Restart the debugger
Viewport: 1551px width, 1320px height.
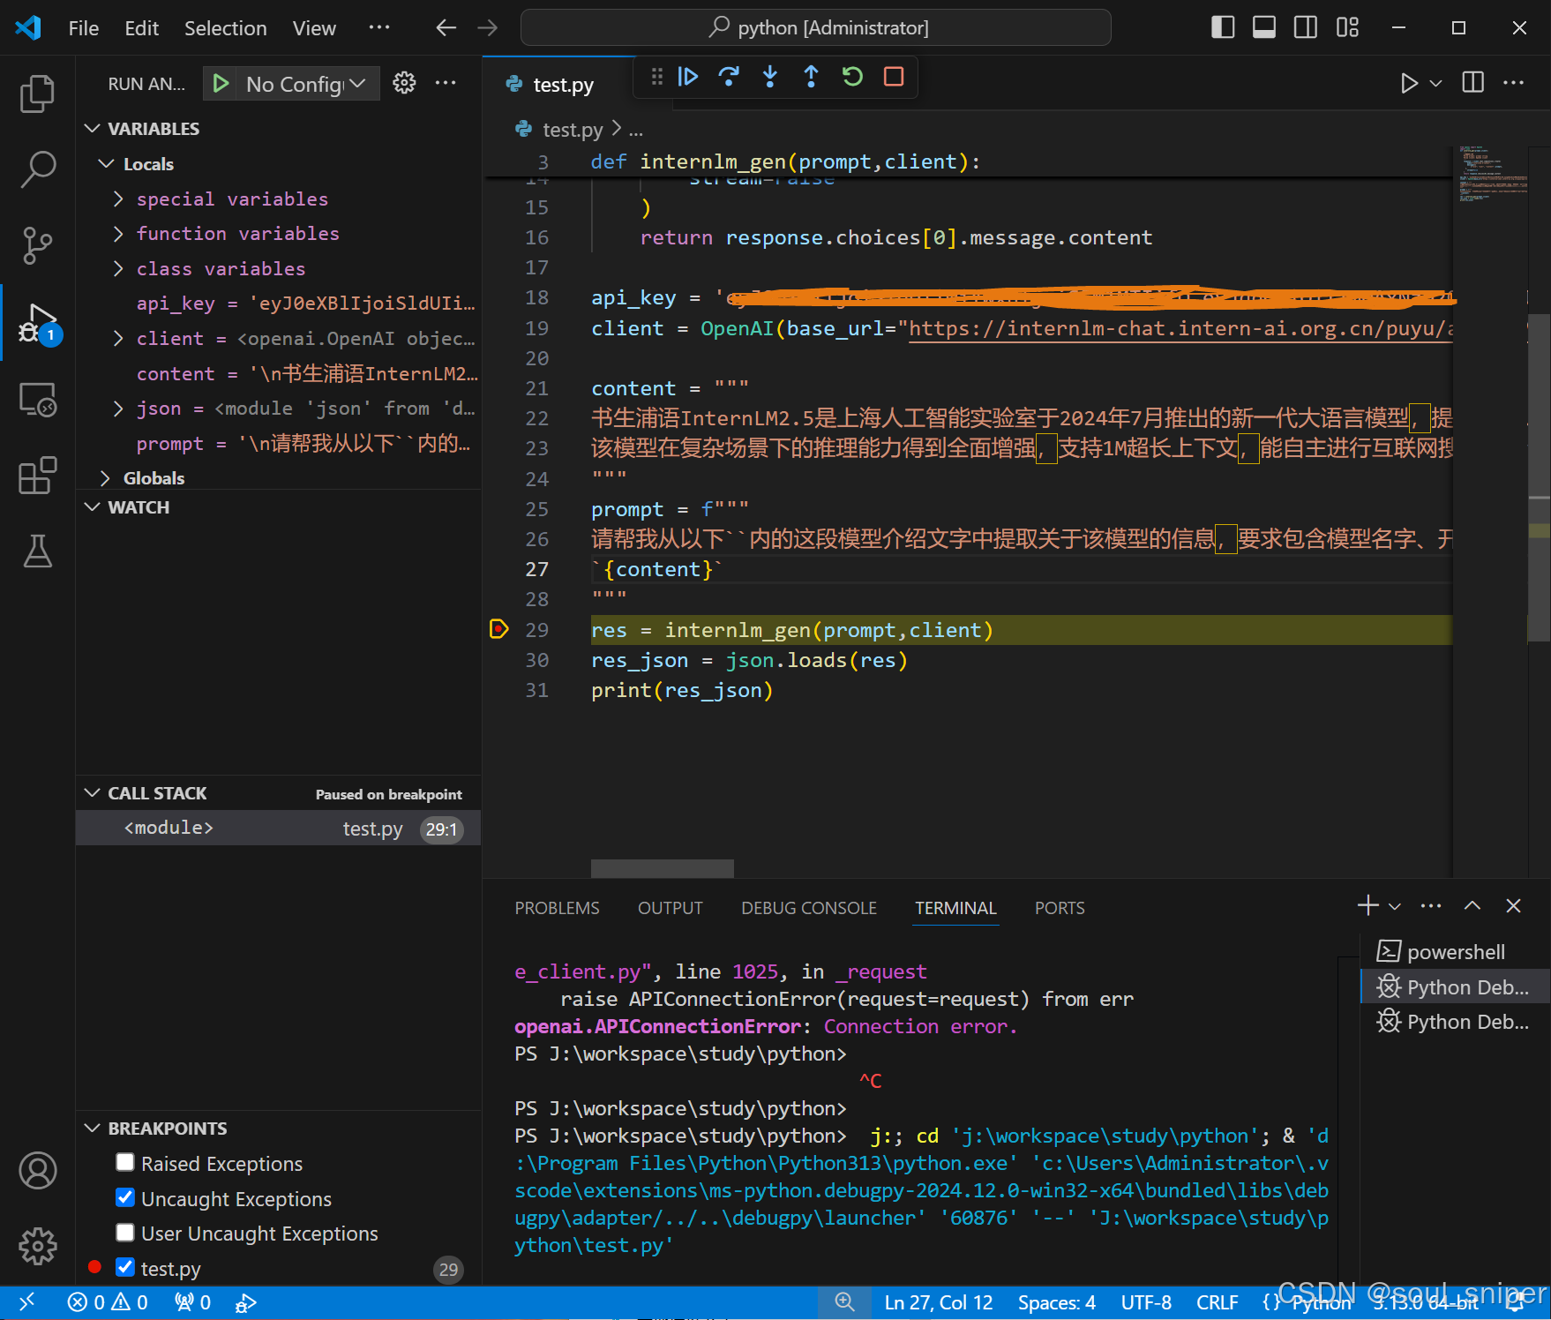(x=851, y=77)
